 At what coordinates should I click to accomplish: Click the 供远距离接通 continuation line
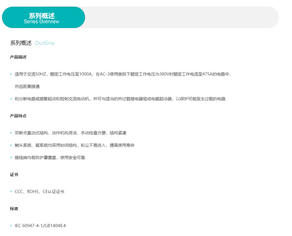[x=27, y=87]
